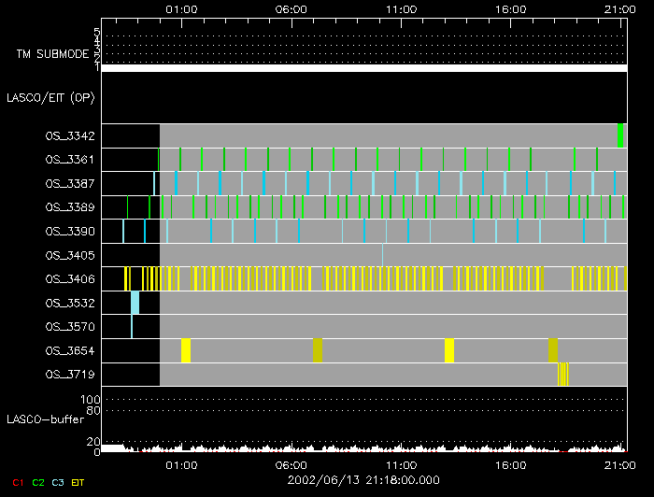654x497 pixels.
Task: Click the green block in the OS_3342 row
Action: click(x=620, y=135)
